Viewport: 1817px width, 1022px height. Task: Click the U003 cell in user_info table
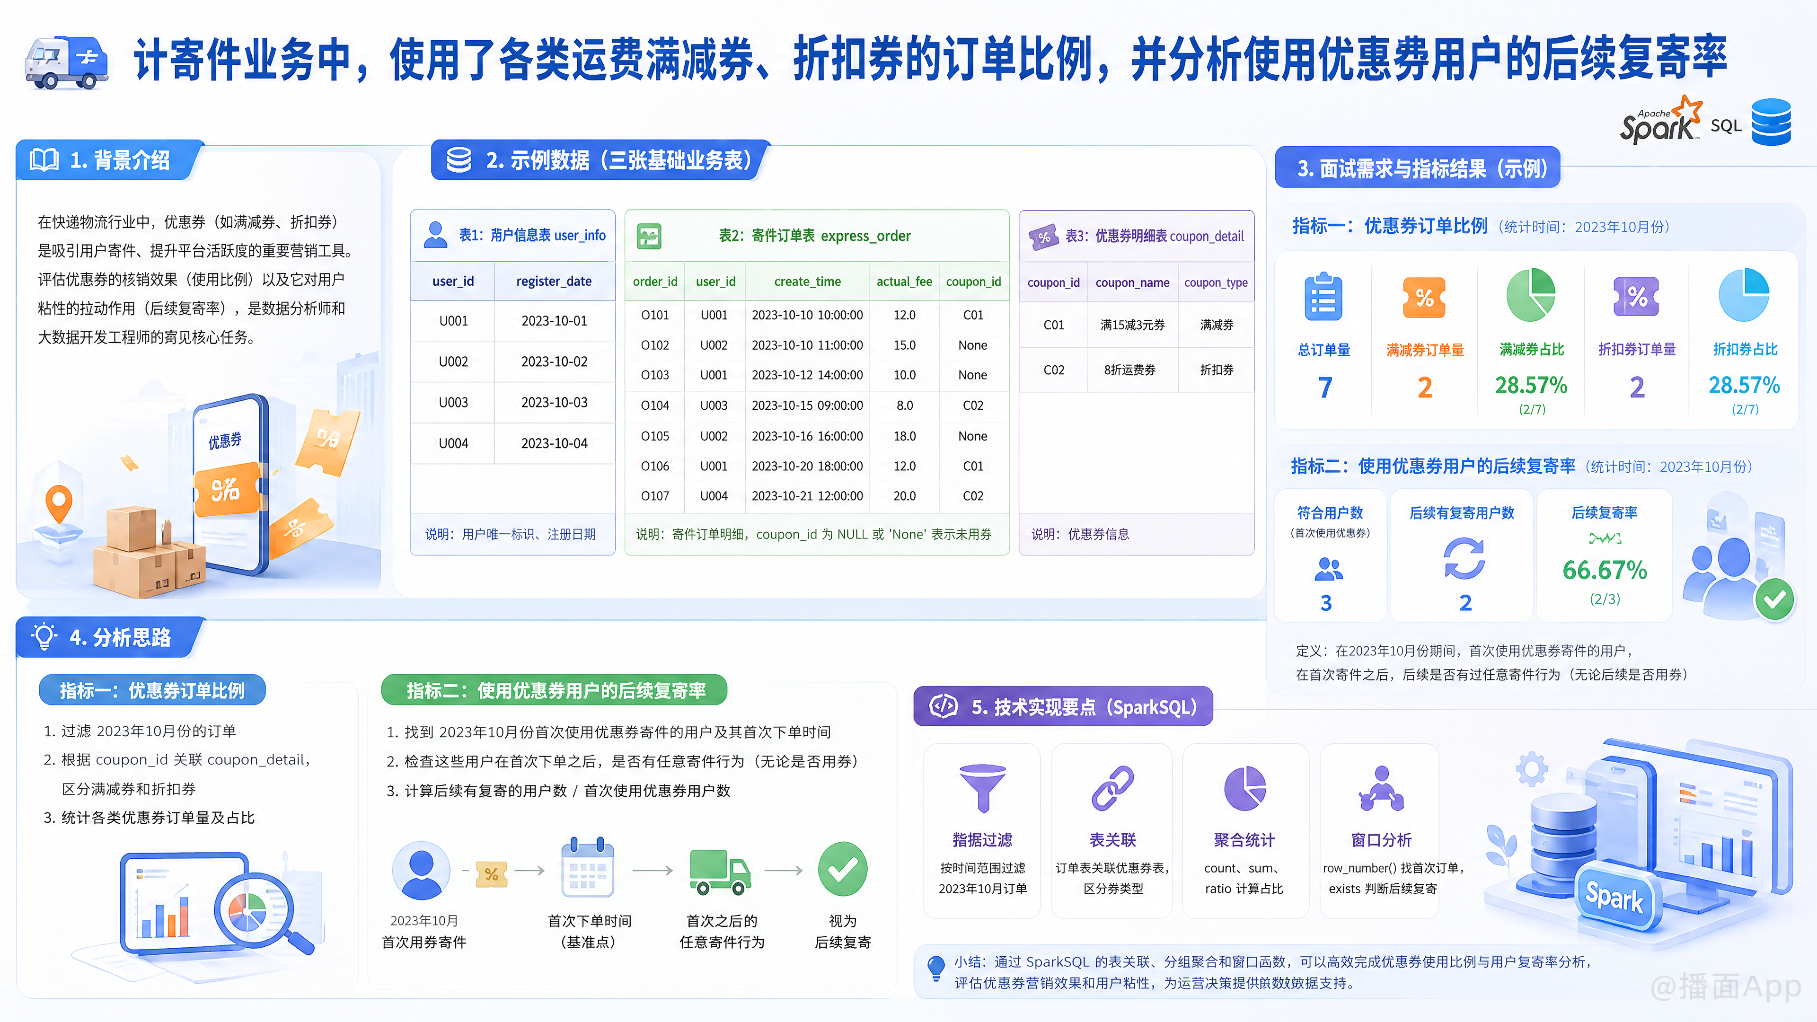[453, 402]
